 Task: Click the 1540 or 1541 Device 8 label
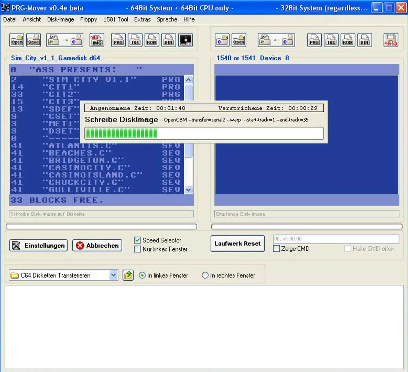pyautogui.click(x=253, y=58)
